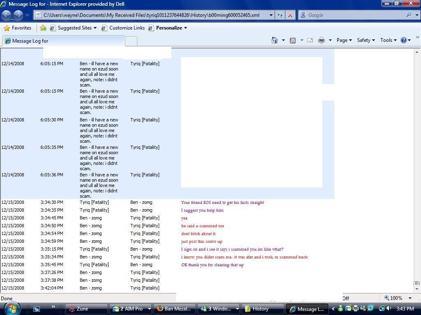Go forward with the Forward arrow button
This screenshot has height=315, width=421.
pyautogui.click(x=18, y=15)
